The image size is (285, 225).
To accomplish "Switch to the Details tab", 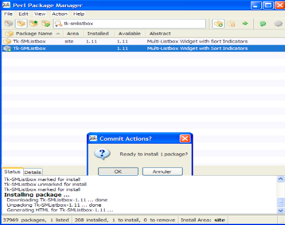I will coord(33,172).
